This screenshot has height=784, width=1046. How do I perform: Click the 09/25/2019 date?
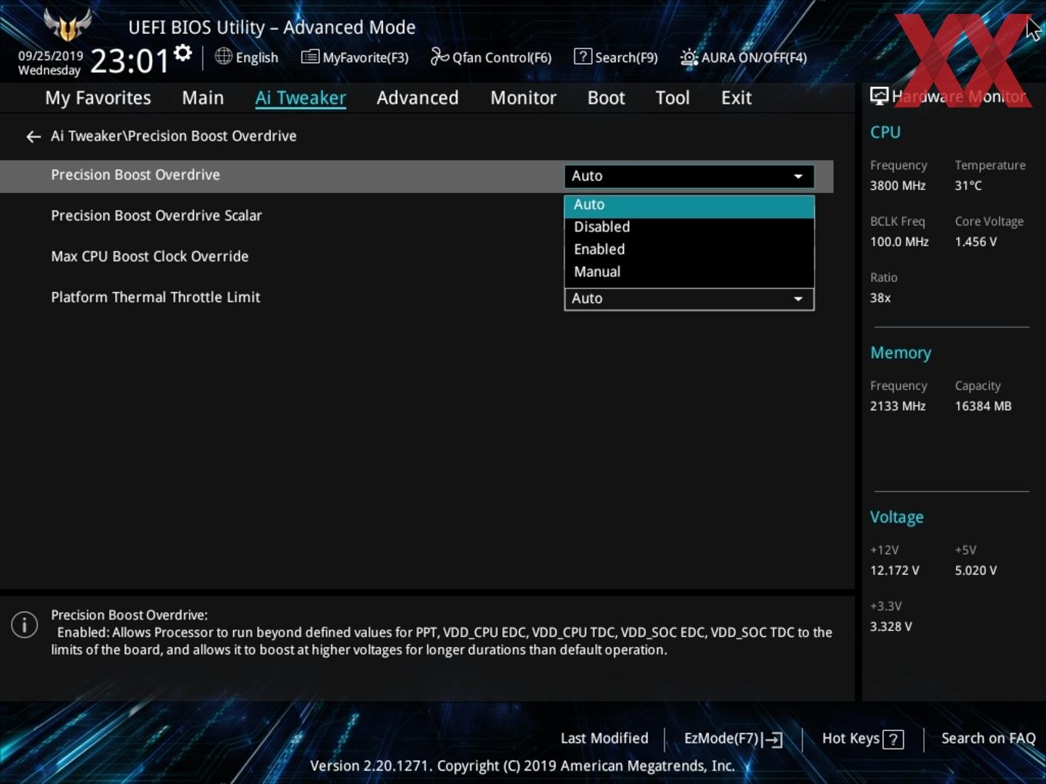pyautogui.click(x=51, y=56)
